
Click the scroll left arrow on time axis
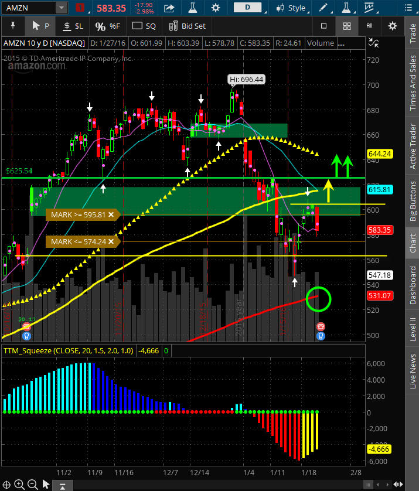coord(378,485)
